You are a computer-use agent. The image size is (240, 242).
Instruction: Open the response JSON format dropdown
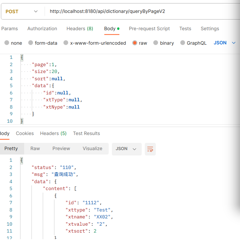[x=126, y=149]
